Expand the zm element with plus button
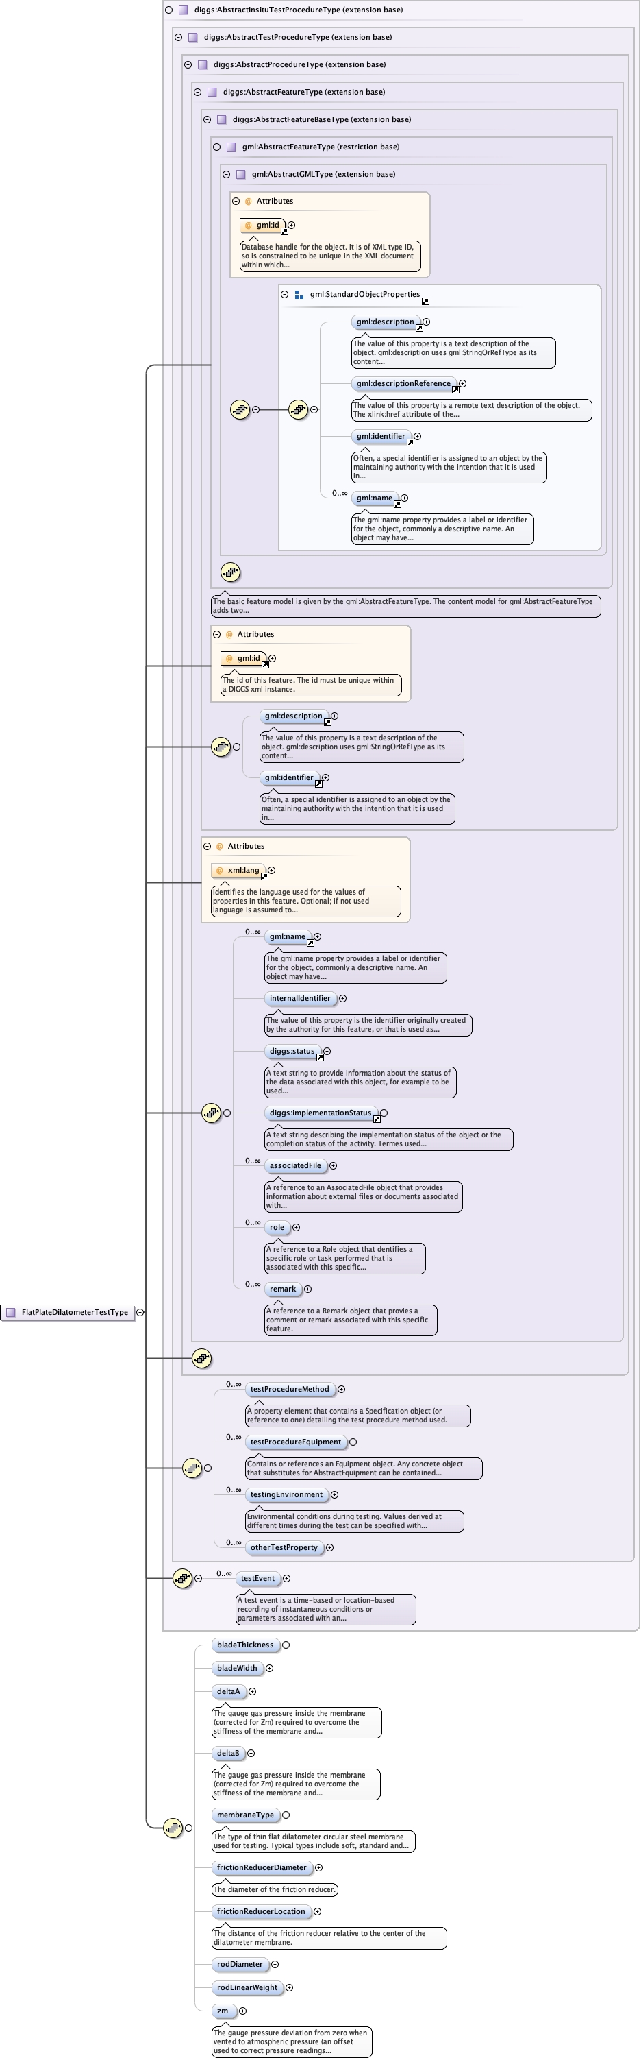The image size is (641, 2060). click(243, 2011)
